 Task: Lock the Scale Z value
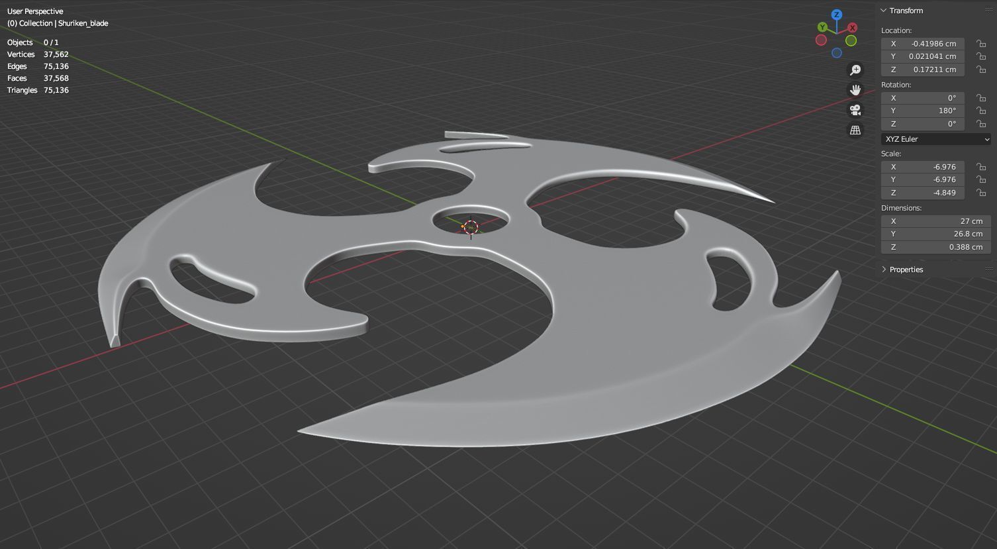coord(981,193)
